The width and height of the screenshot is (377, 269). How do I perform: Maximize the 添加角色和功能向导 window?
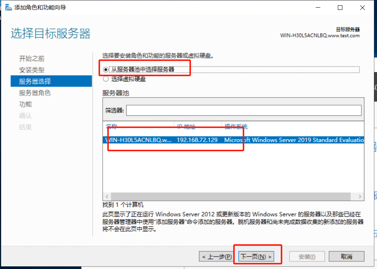(340, 8)
